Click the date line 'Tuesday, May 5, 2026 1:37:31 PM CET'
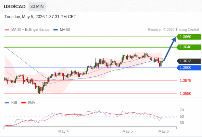The width and height of the screenshot is (202, 137). pyautogui.click(x=40, y=17)
